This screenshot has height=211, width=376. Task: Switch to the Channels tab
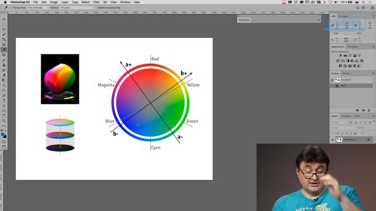346,116
